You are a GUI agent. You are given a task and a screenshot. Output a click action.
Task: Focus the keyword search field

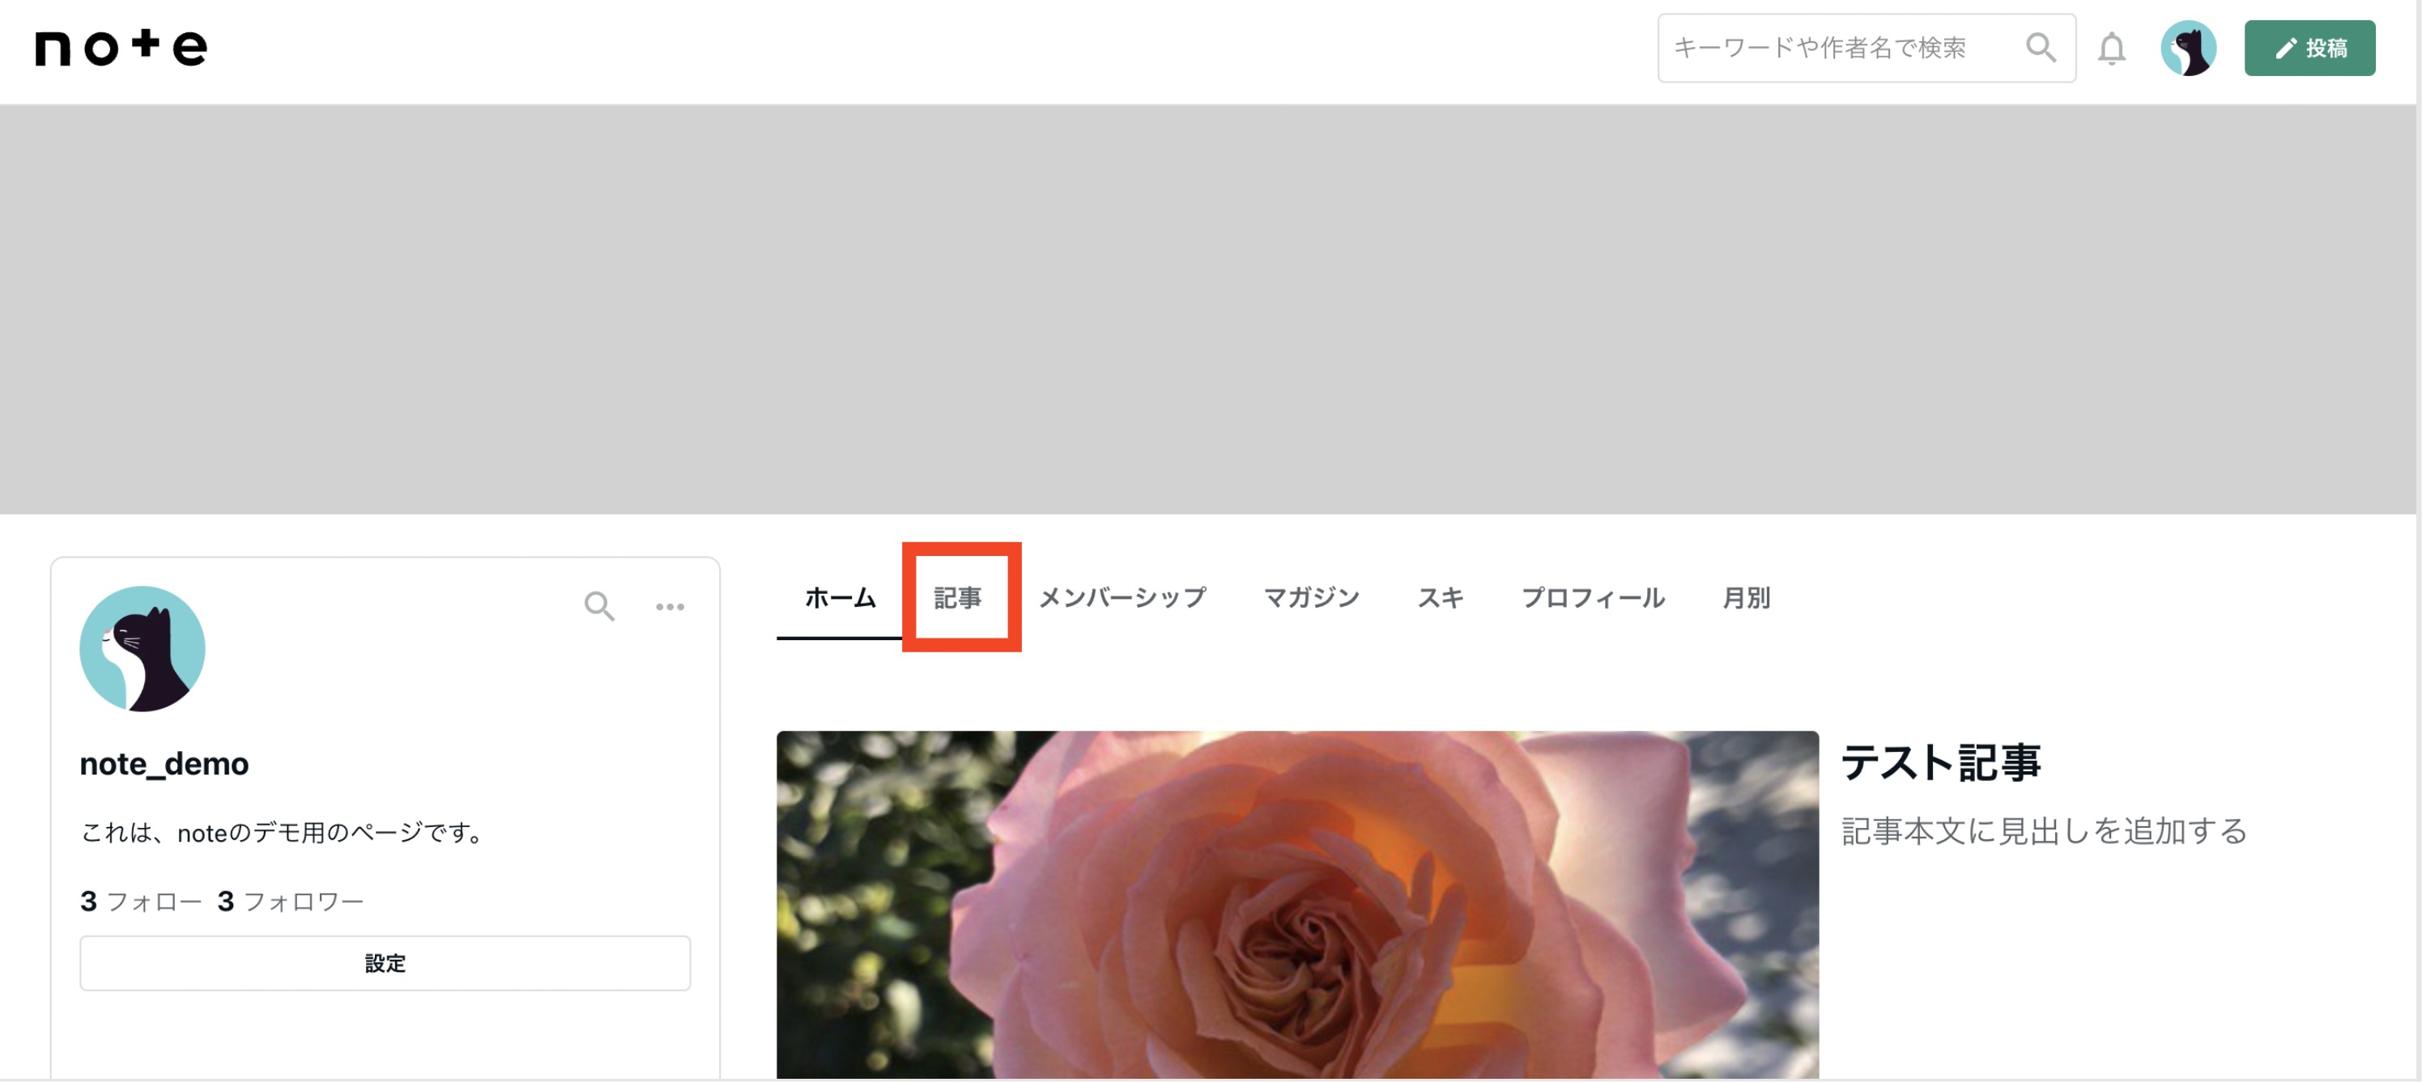pyautogui.click(x=1866, y=48)
